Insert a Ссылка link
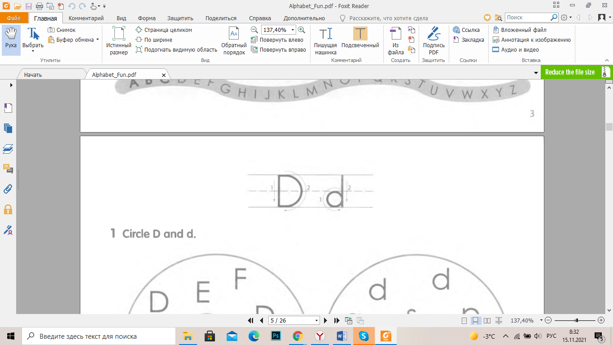Image resolution: width=613 pixels, height=345 pixels. 466,30
